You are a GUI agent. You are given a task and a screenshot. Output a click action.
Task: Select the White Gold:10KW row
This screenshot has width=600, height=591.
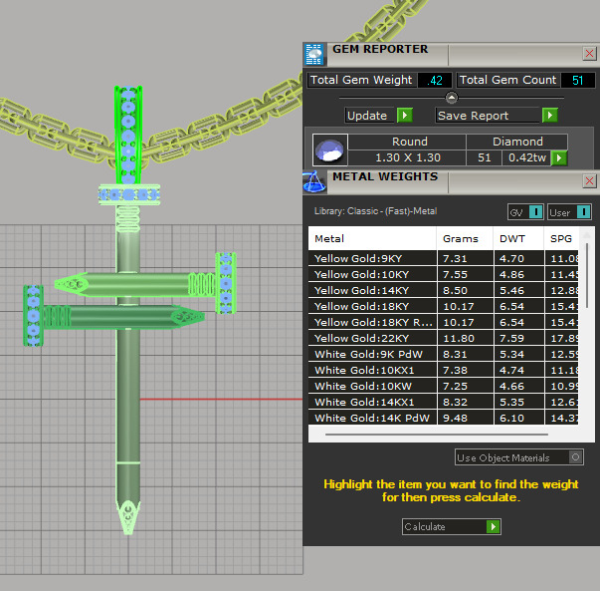(x=443, y=386)
